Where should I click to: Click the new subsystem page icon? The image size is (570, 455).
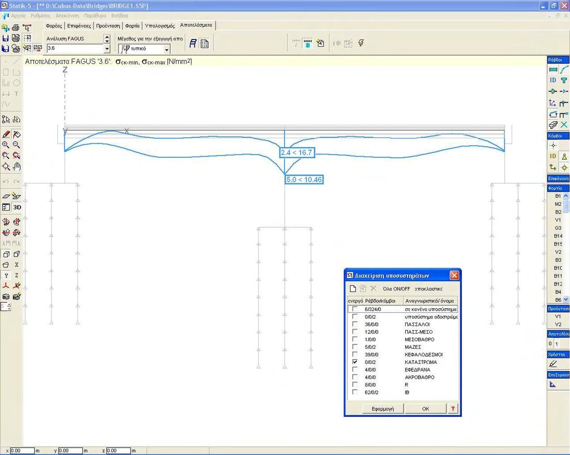352,288
